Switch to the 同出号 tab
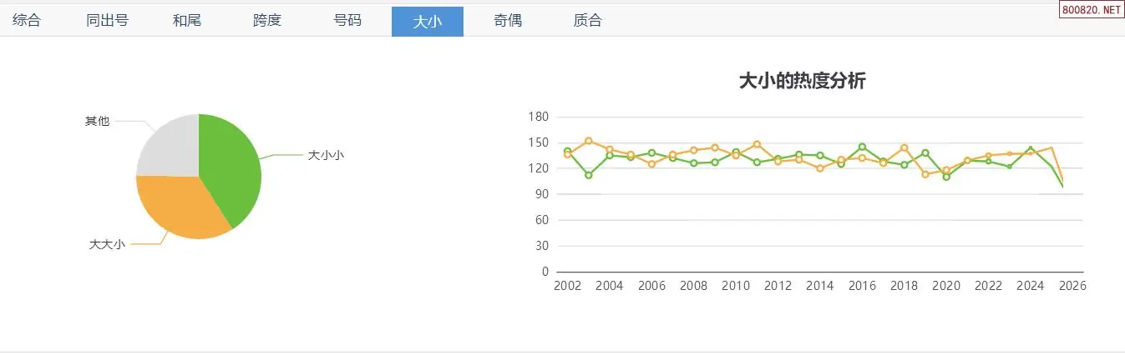This screenshot has width=1125, height=355. coord(108,21)
